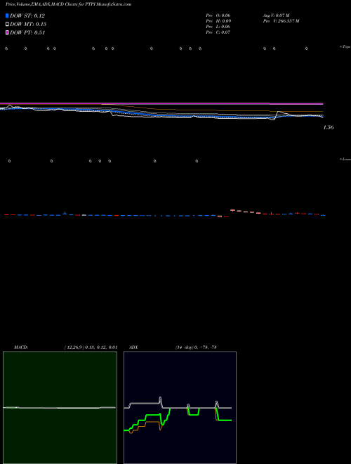Click the 'Pre V: 266.557 M' value
This screenshot has height=464, width=351.
coord(282,21)
